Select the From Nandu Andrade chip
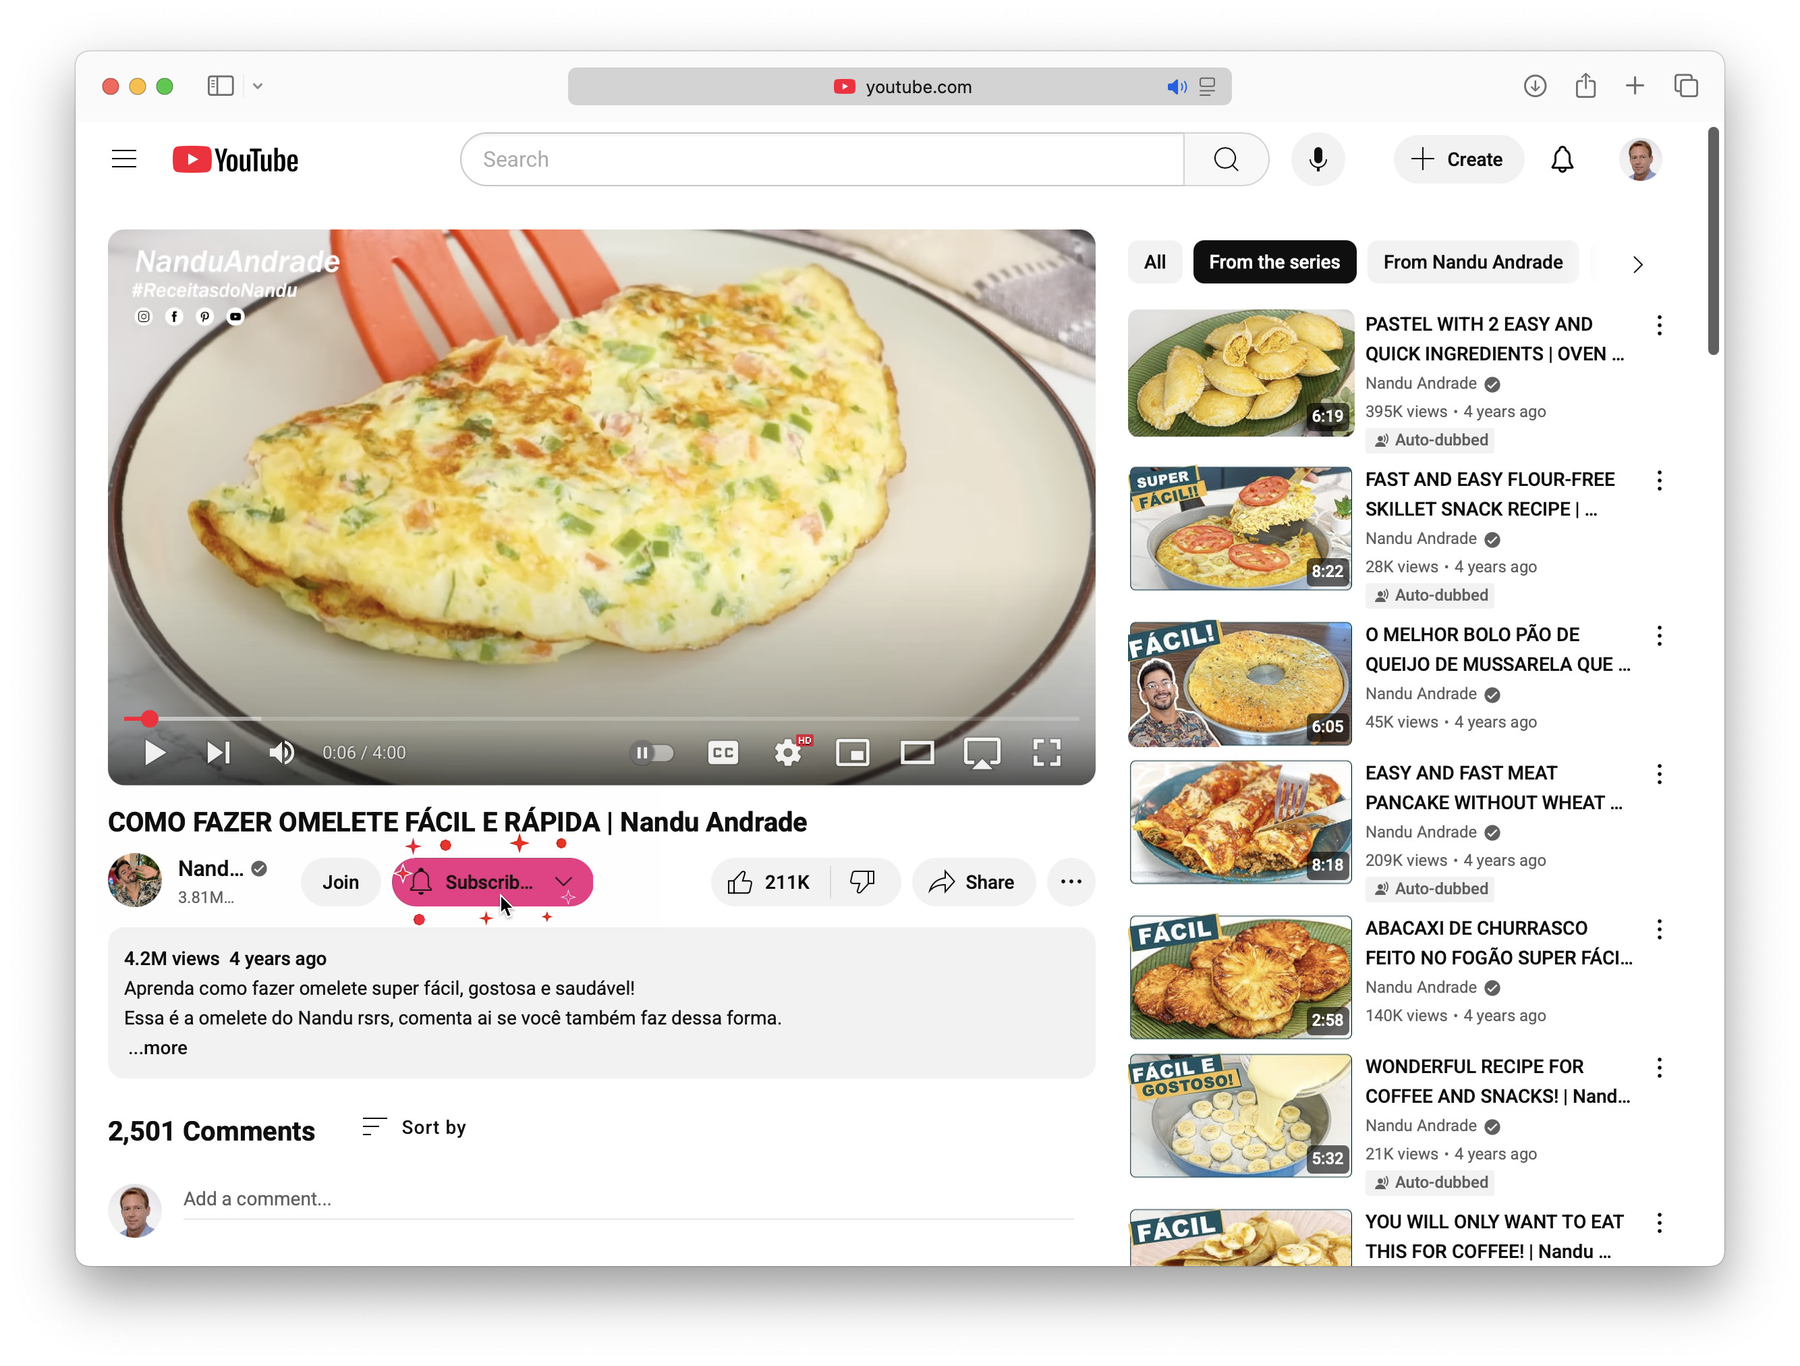Viewport: 1800px width, 1366px height. (1472, 262)
